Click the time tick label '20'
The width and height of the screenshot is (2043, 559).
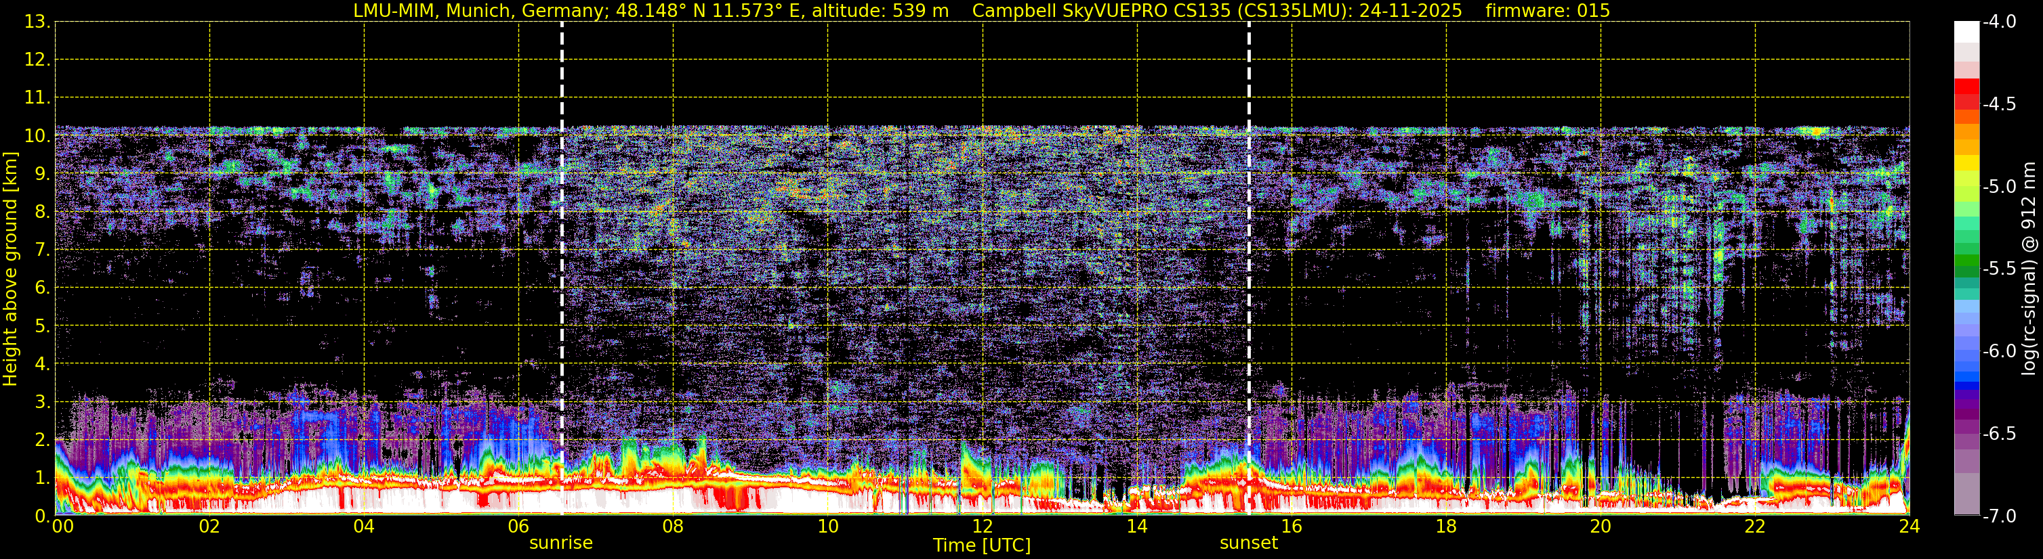pos(1601,527)
